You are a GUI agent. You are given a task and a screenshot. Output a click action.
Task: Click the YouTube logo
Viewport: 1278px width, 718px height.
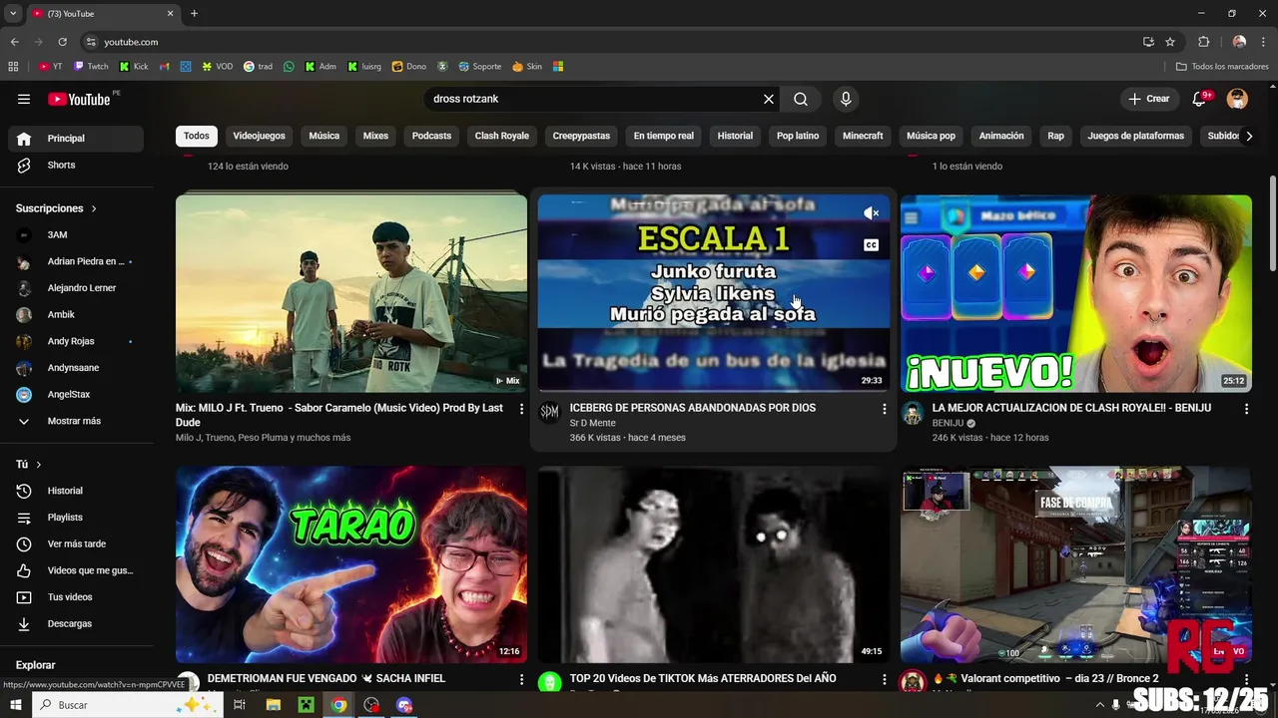point(80,99)
